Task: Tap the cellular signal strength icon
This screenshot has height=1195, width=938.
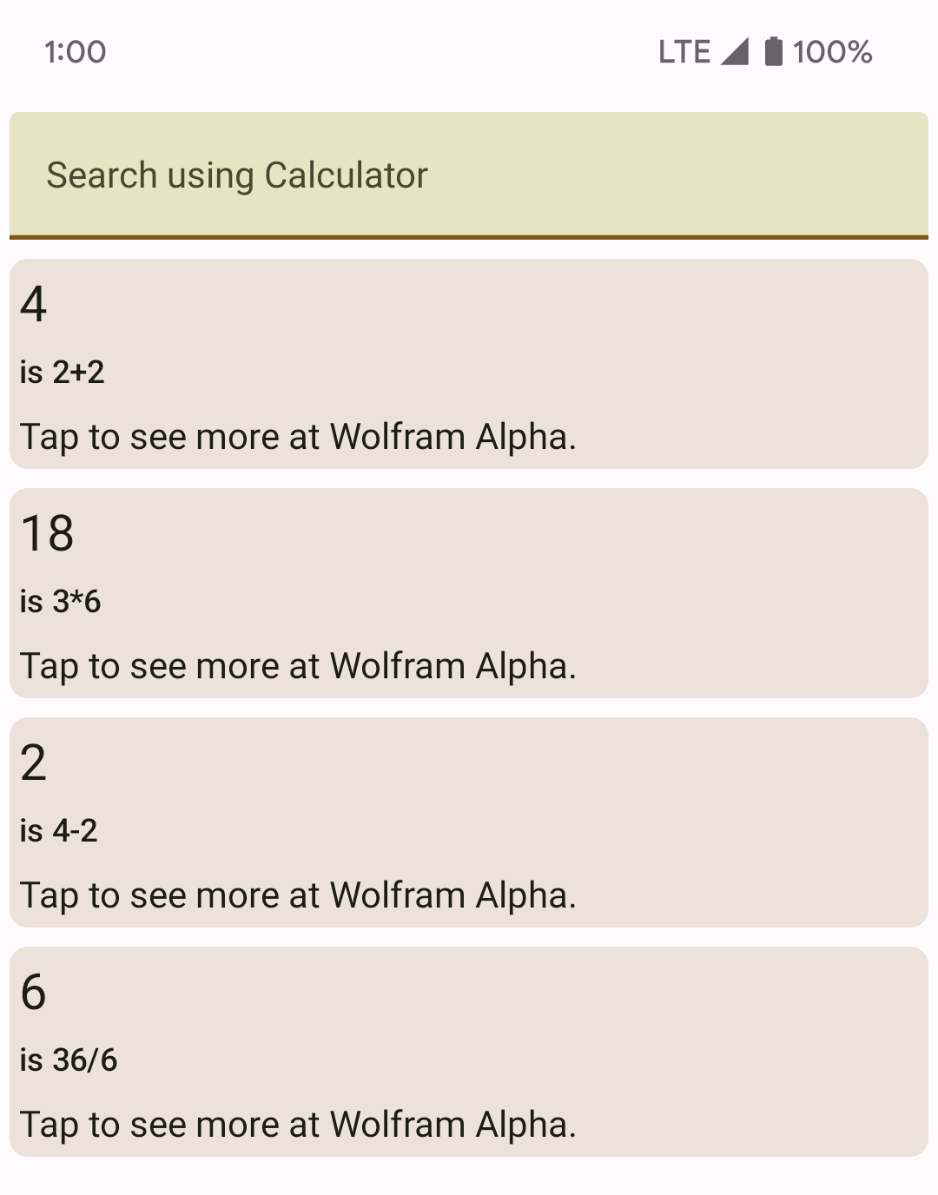Action: coord(735,51)
